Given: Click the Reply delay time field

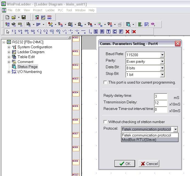Looking at the screenshot, I should pyautogui.click(x=161, y=96).
